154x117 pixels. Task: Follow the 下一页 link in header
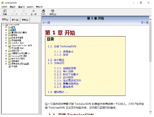[145, 23]
